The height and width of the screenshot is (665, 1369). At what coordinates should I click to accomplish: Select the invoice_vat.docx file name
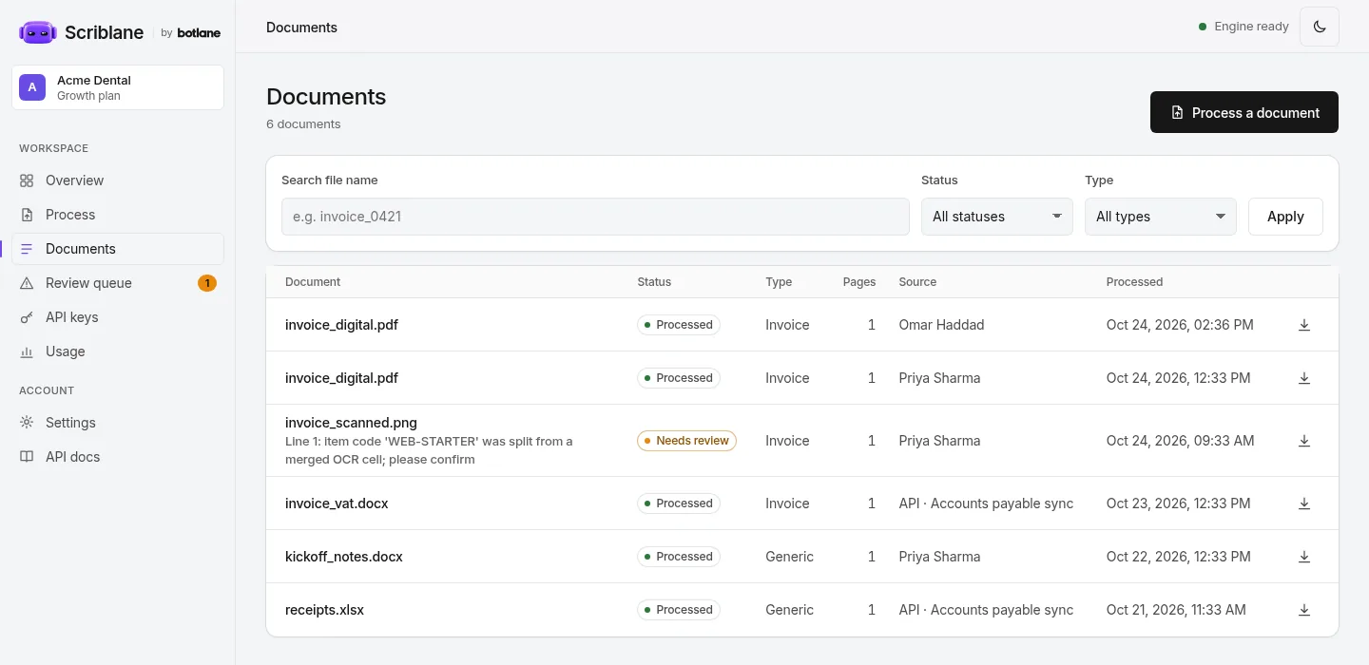tap(337, 503)
